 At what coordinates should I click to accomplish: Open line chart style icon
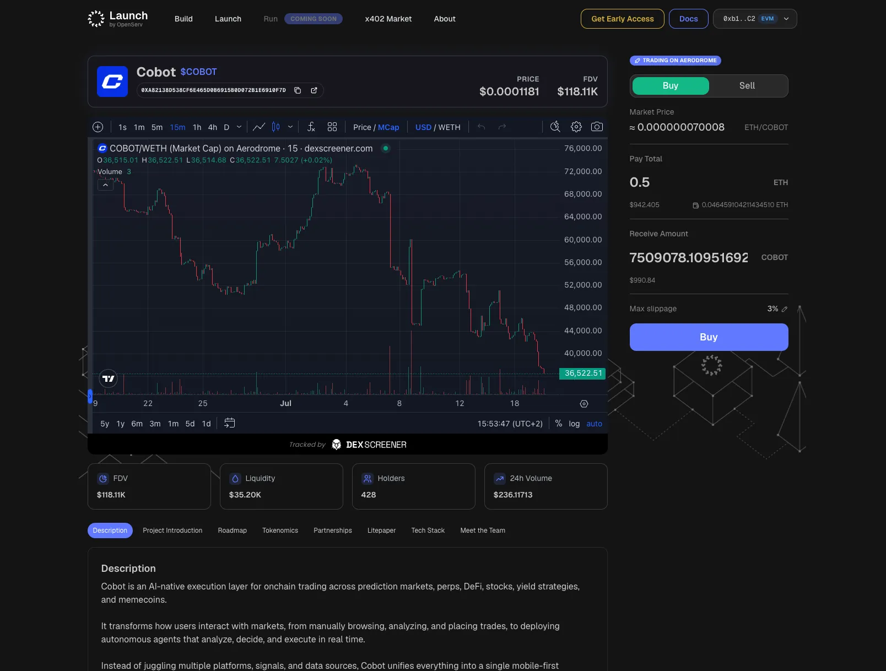(259, 127)
